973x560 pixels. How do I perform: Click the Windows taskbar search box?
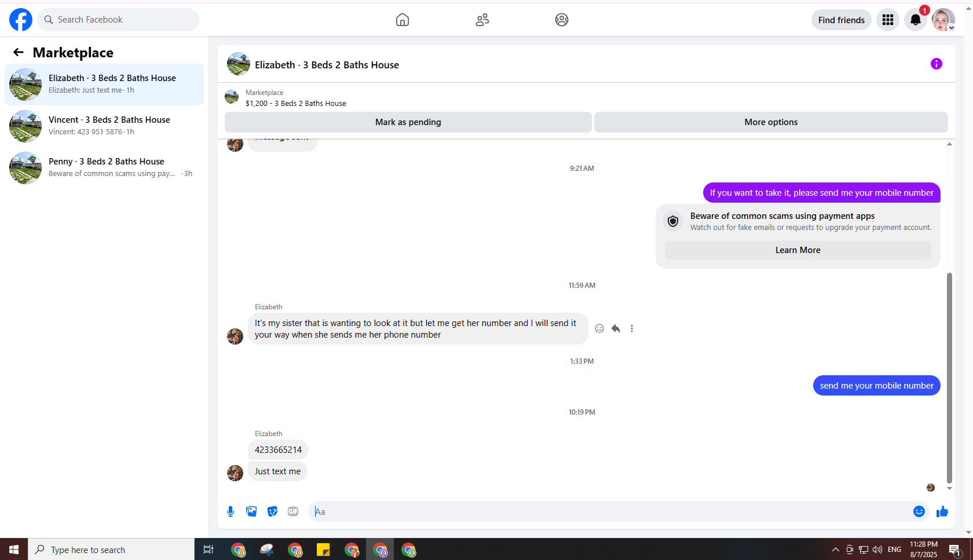pyautogui.click(x=111, y=550)
